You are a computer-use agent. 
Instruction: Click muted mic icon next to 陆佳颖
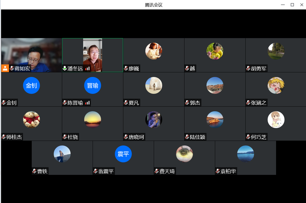click(x=187, y=137)
